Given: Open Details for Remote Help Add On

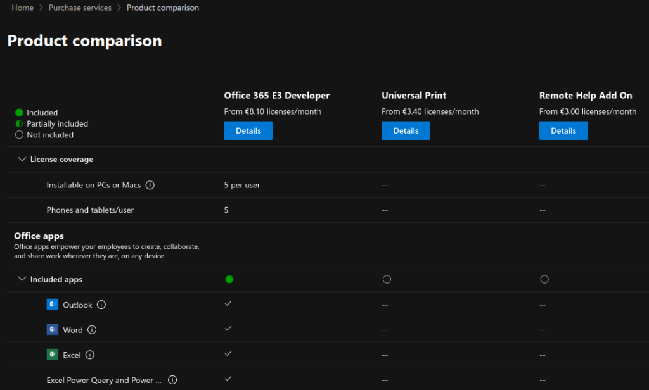Looking at the screenshot, I should pyautogui.click(x=563, y=130).
